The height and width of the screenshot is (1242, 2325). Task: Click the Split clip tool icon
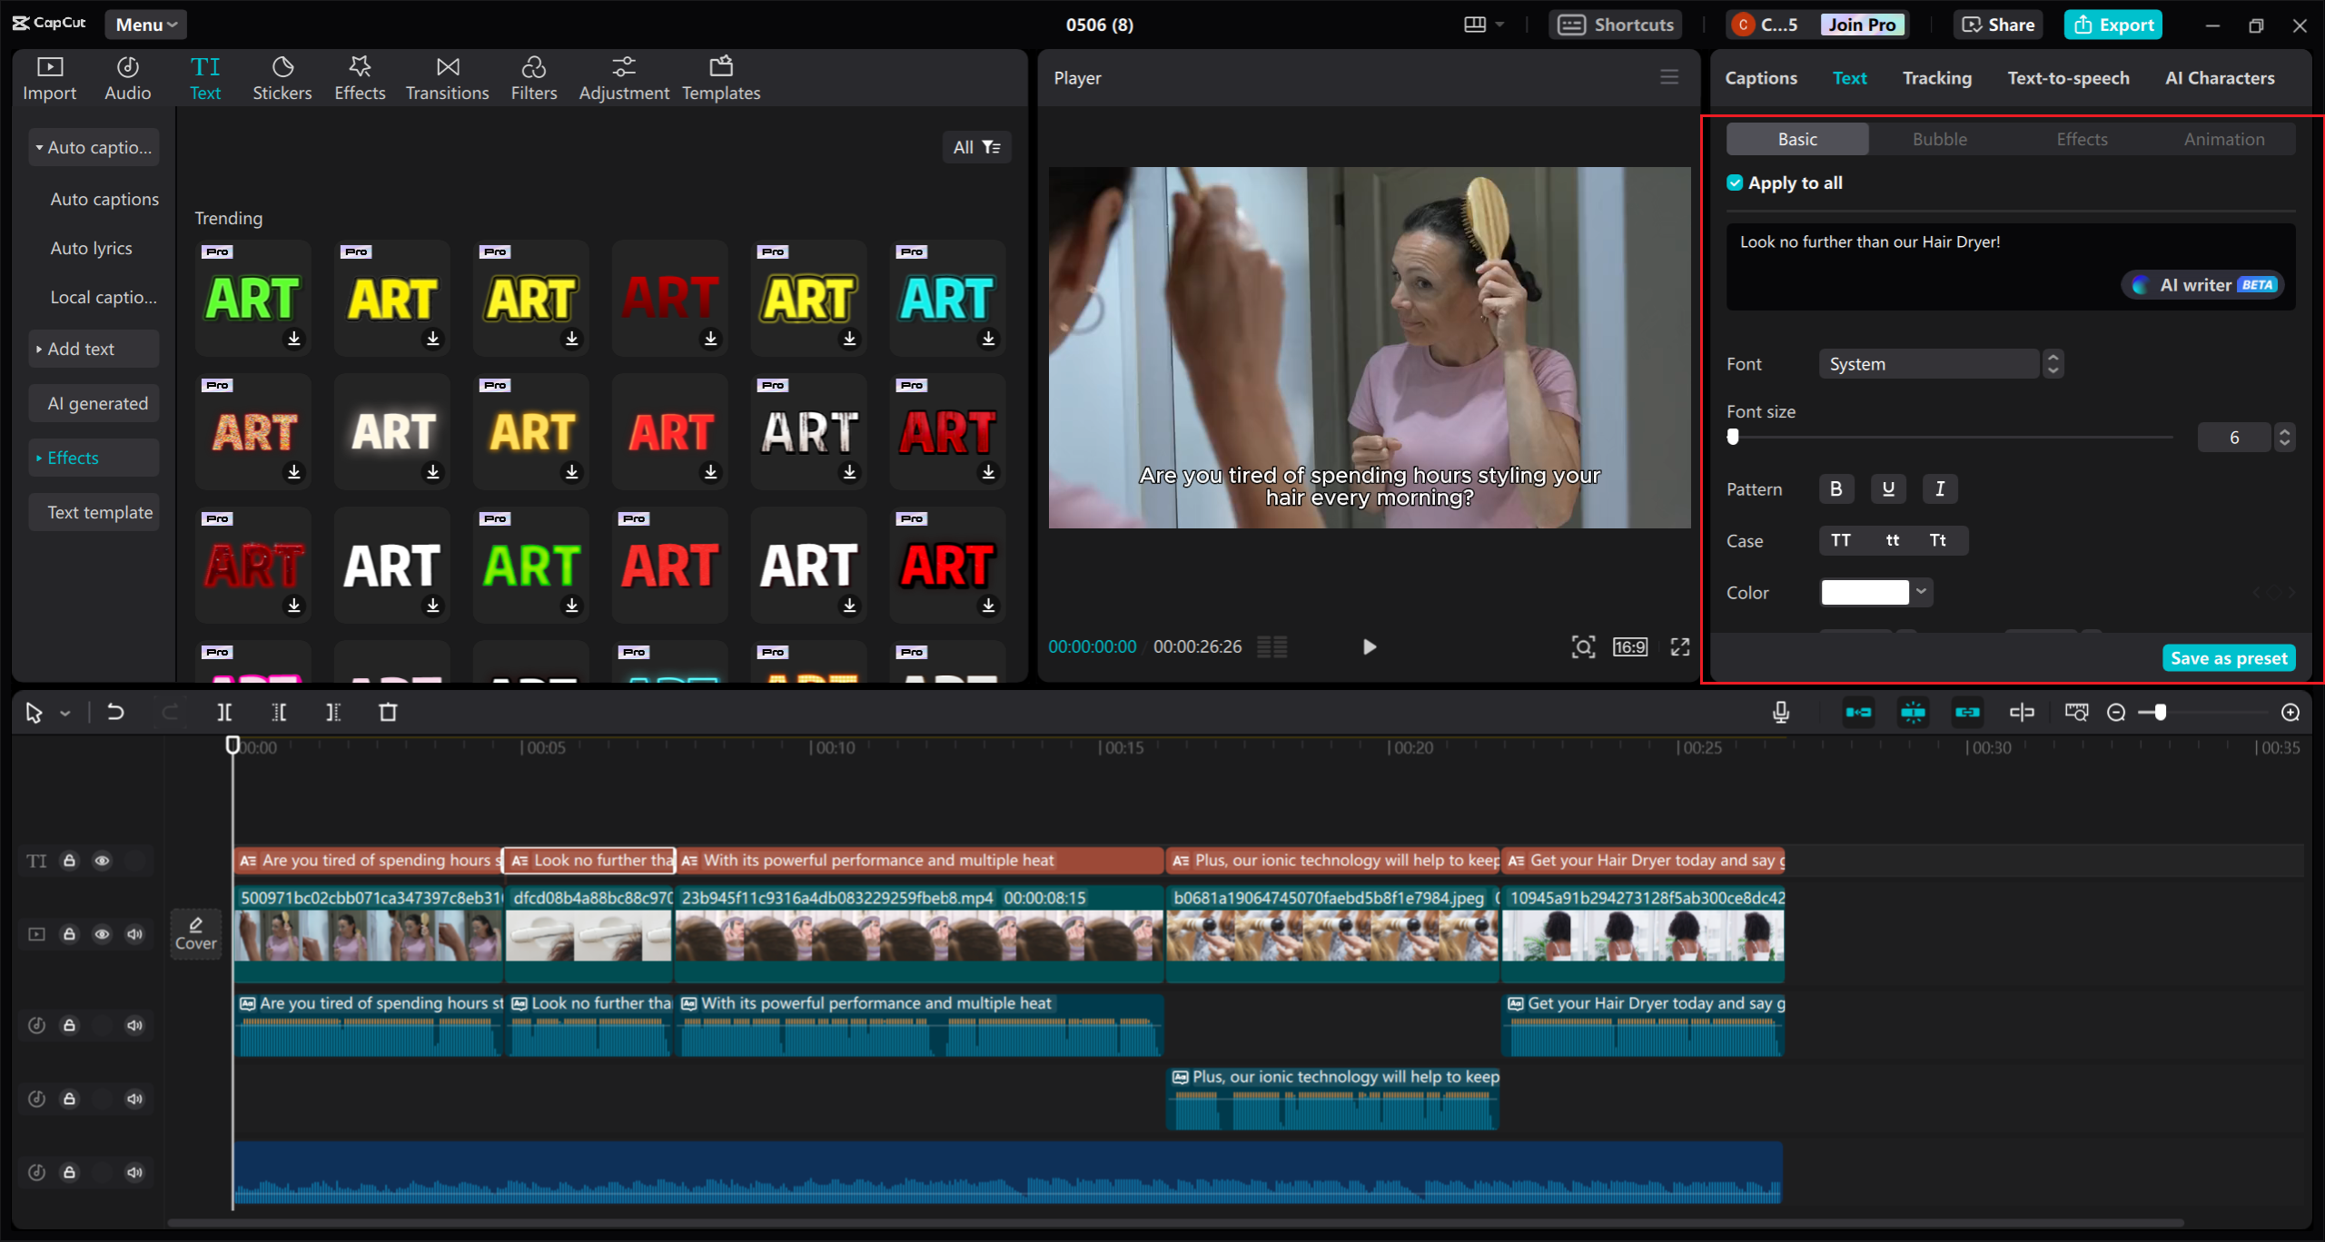224,713
